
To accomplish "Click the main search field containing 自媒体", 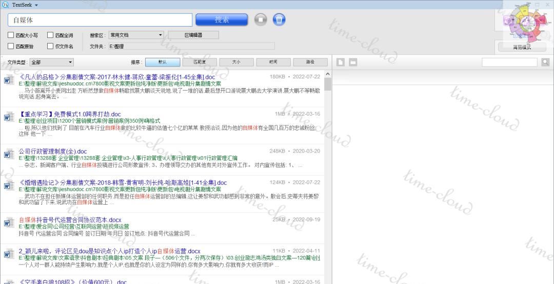I will (100, 20).
